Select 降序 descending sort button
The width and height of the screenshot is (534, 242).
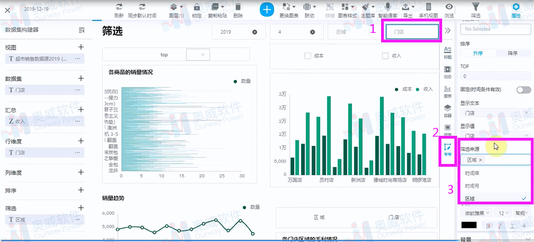tap(513, 53)
